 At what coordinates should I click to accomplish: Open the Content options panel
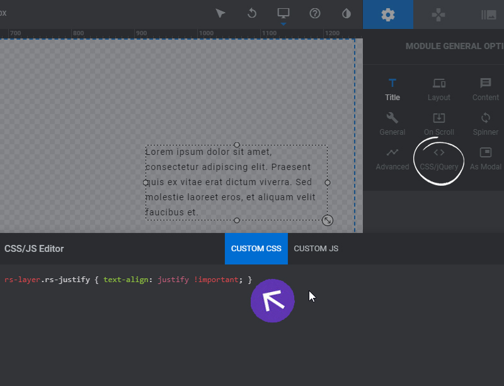coord(484,88)
